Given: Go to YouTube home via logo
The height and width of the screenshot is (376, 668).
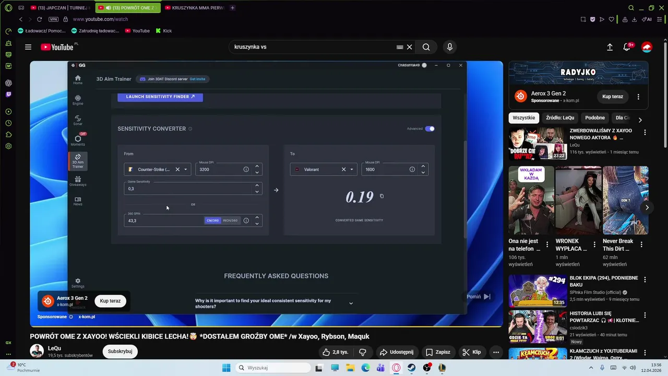Looking at the screenshot, I should (57, 47).
